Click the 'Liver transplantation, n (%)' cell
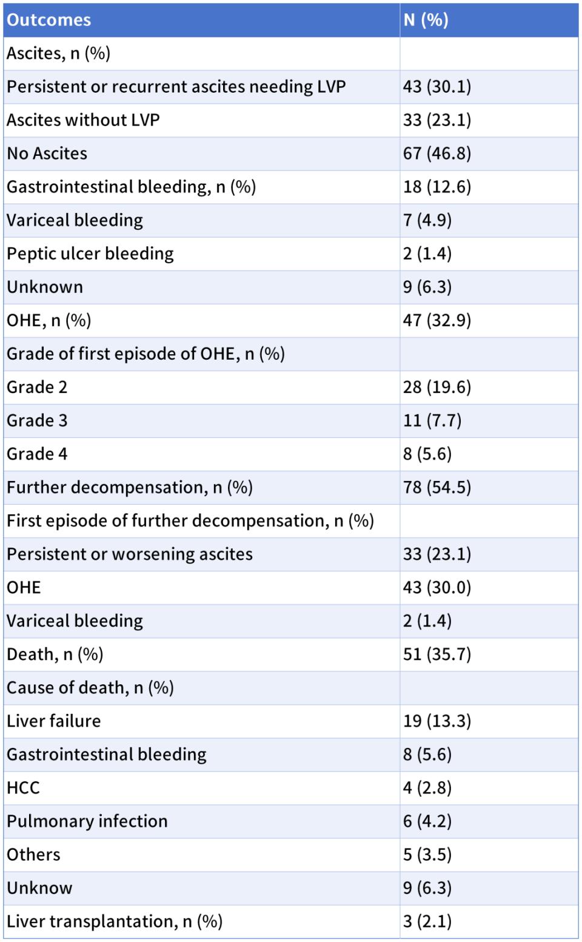The height and width of the screenshot is (942, 582). (x=115, y=921)
